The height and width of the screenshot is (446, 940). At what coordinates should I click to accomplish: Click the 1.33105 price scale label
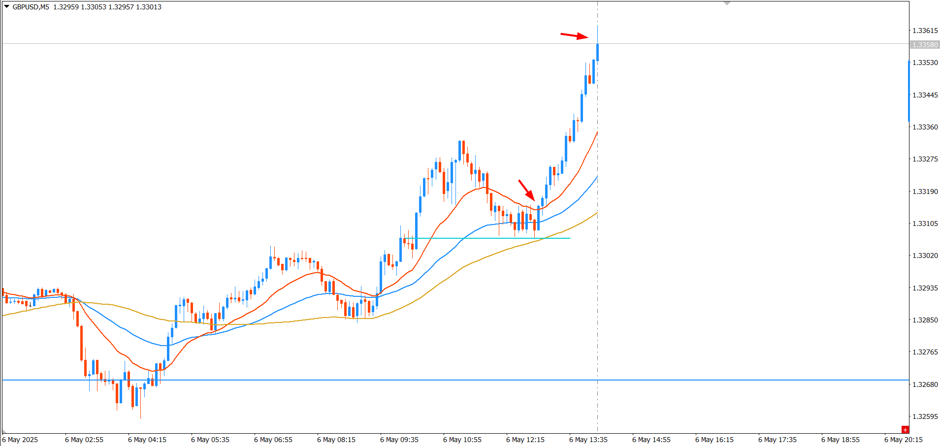(x=925, y=223)
